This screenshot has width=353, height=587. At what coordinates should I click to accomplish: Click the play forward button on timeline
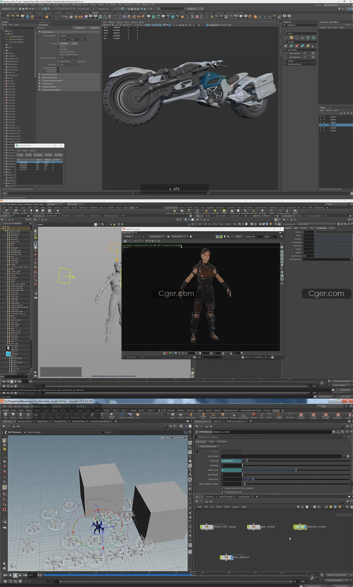pos(20,575)
